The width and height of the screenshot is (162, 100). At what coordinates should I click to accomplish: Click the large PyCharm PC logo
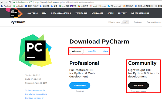35,50
